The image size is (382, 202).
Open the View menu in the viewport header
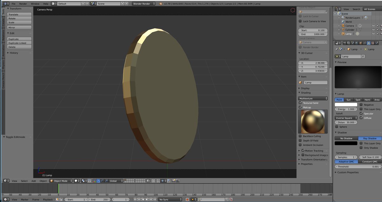14,181
